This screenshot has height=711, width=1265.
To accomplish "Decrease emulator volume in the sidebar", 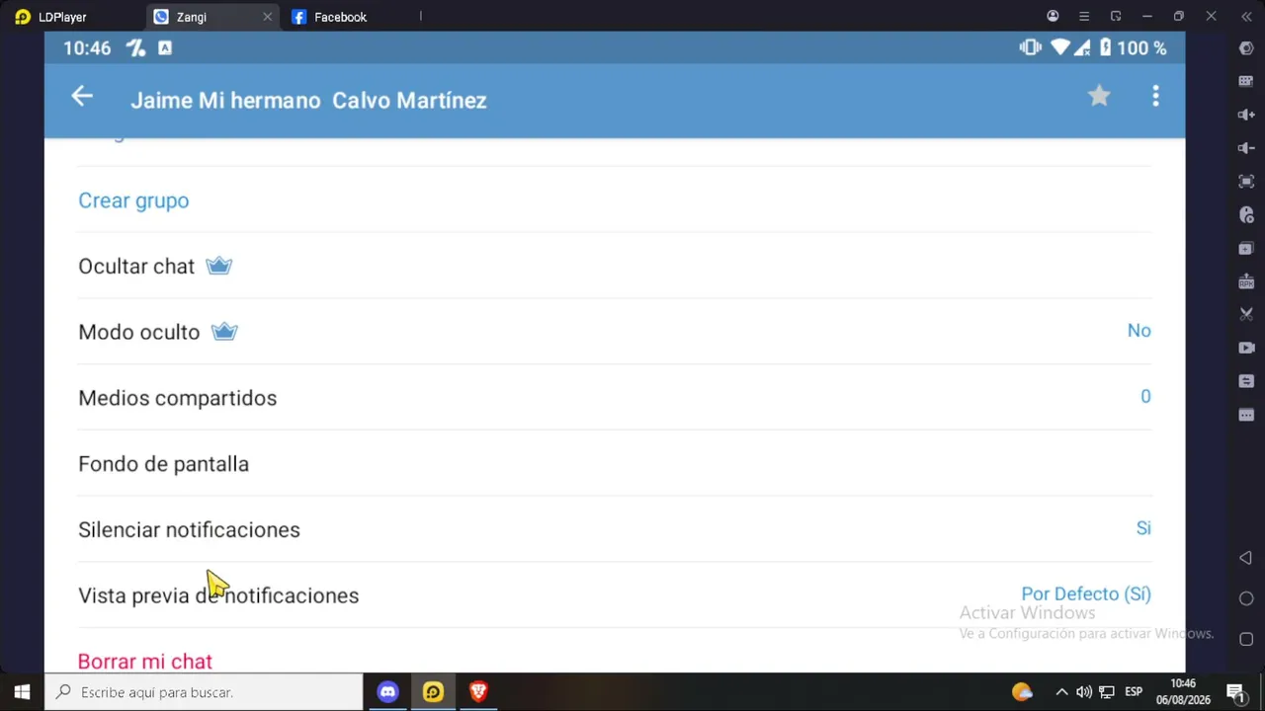I will [x=1246, y=148].
